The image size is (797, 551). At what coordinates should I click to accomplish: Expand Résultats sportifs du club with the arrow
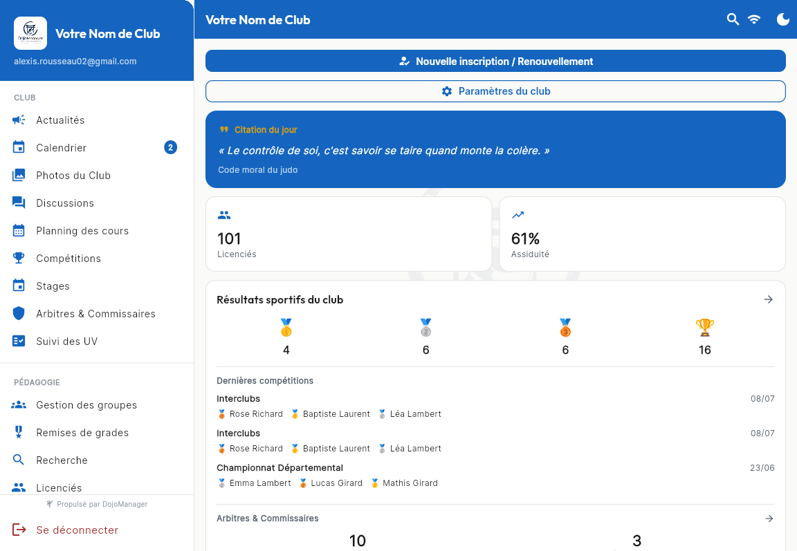[x=769, y=299]
